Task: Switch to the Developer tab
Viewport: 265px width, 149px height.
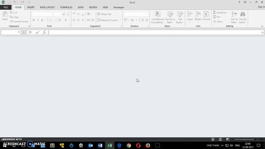Action: pos(119,7)
